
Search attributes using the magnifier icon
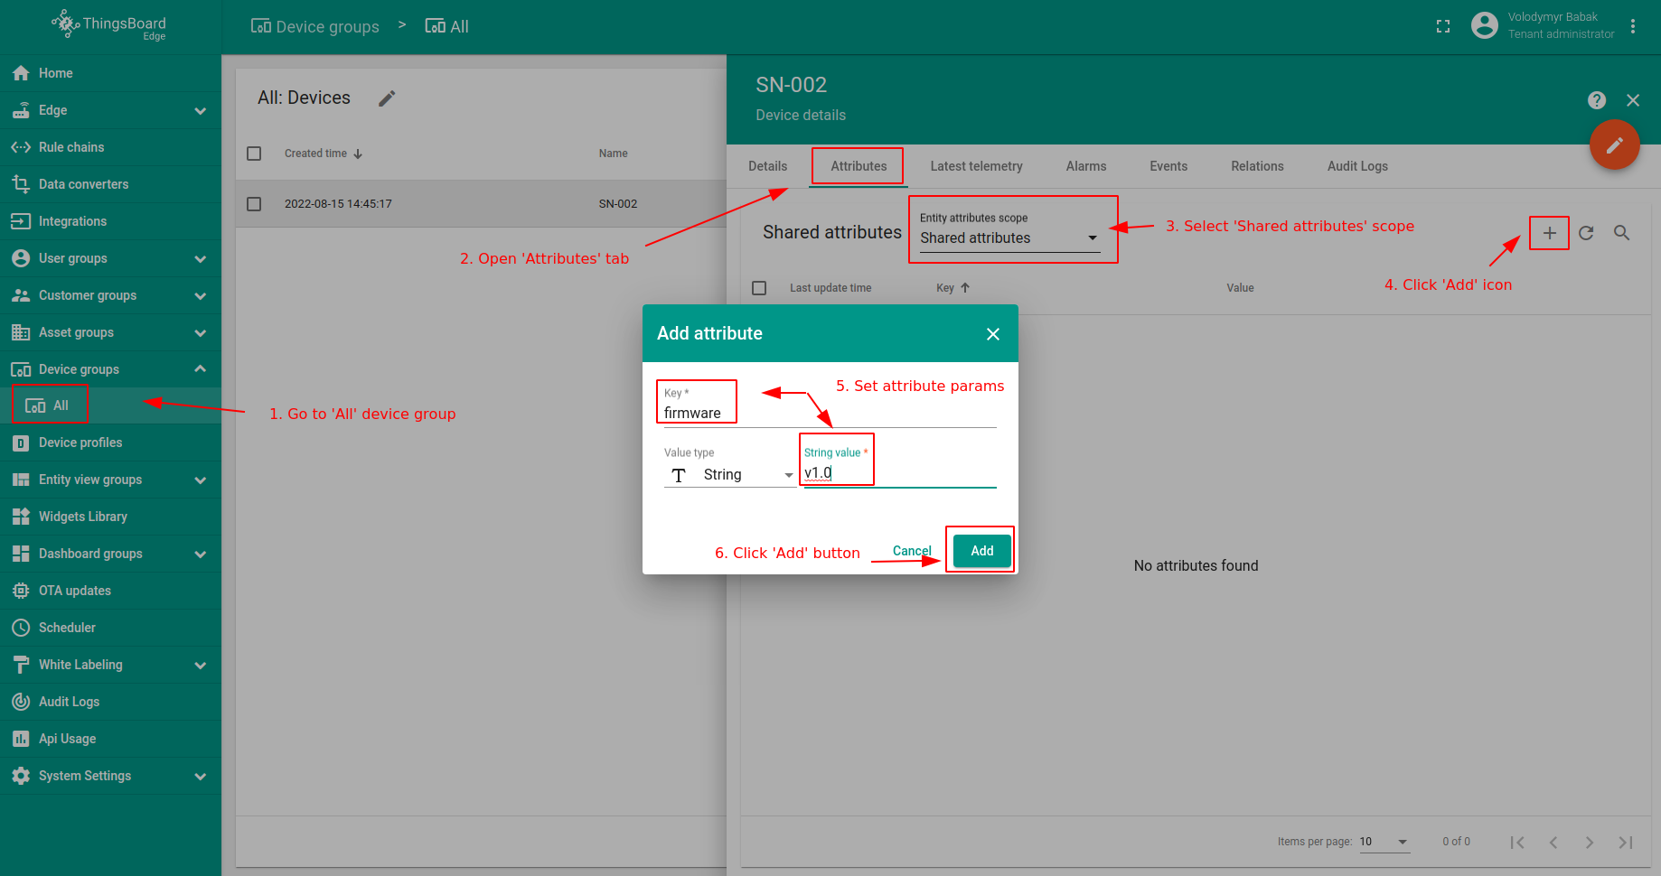(1622, 233)
